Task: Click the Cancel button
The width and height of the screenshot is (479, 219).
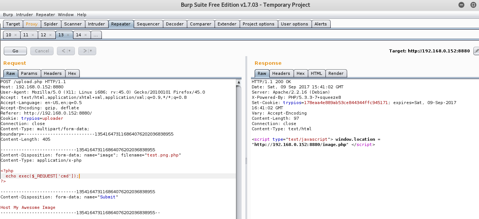Action: [42, 51]
